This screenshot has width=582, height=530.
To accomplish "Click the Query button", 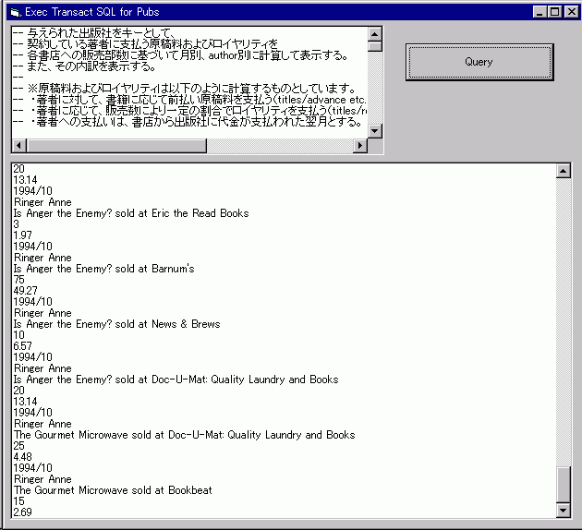I will [x=479, y=62].
